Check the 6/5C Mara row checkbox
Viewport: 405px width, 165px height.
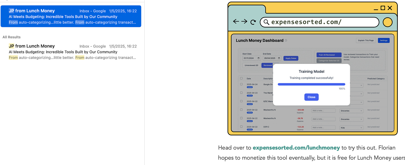[241, 101]
